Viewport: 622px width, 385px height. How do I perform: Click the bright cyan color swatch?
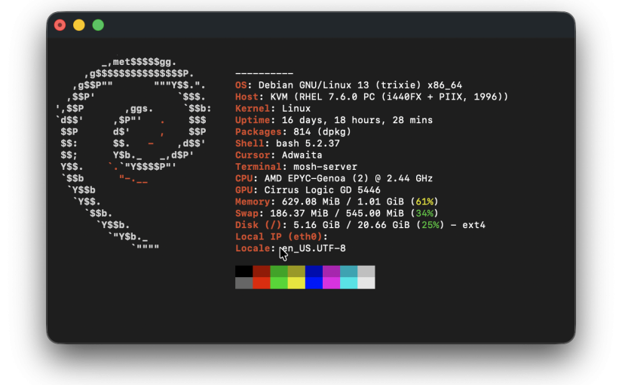click(348, 283)
